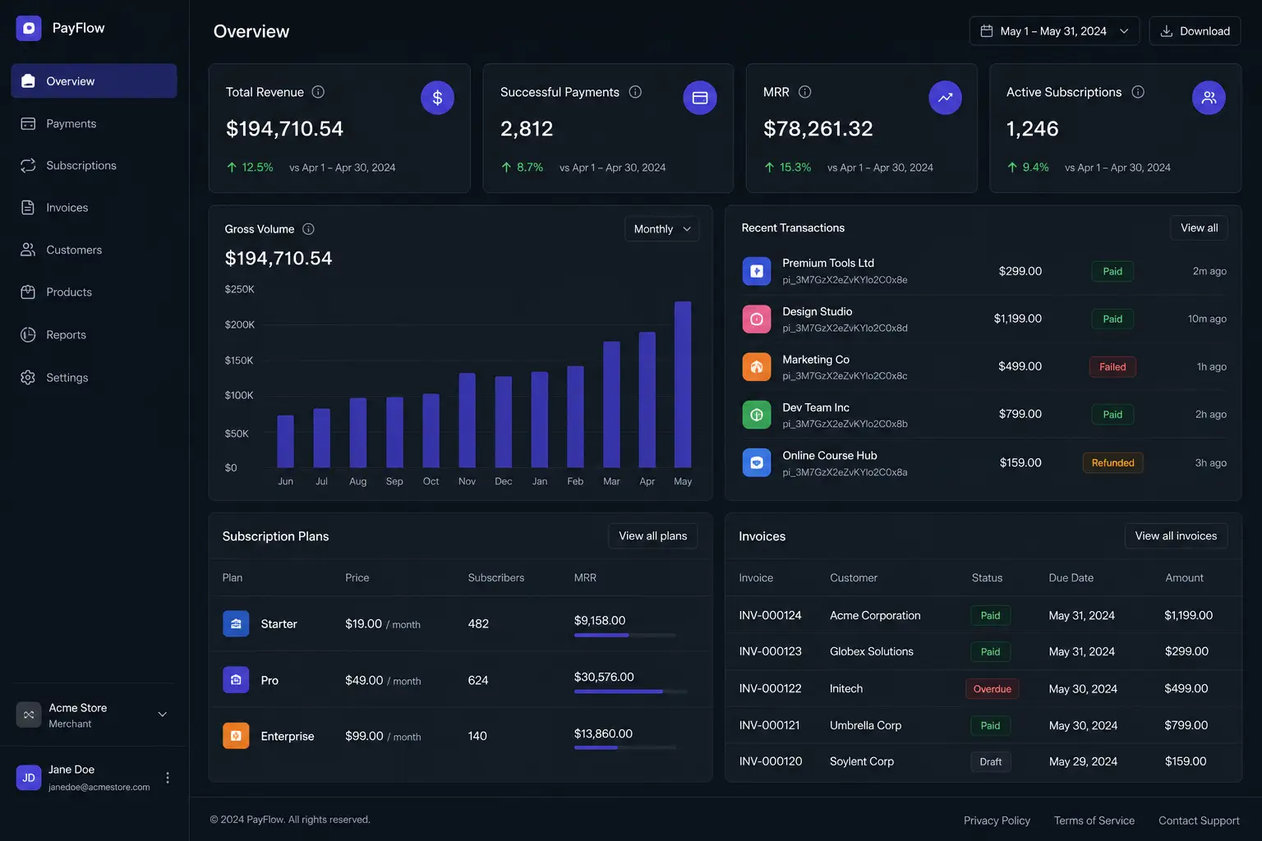Viewport: 1262px width, 841px height.
Task: Click the Active Subscriptions info icon
Action: coord(1138,92)
